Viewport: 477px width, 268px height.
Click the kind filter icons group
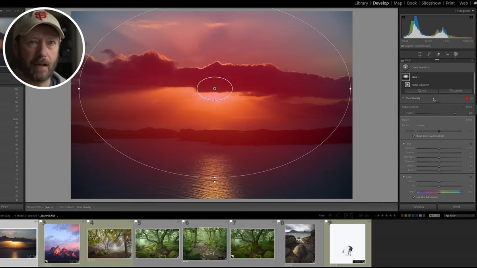coord(435,216)
